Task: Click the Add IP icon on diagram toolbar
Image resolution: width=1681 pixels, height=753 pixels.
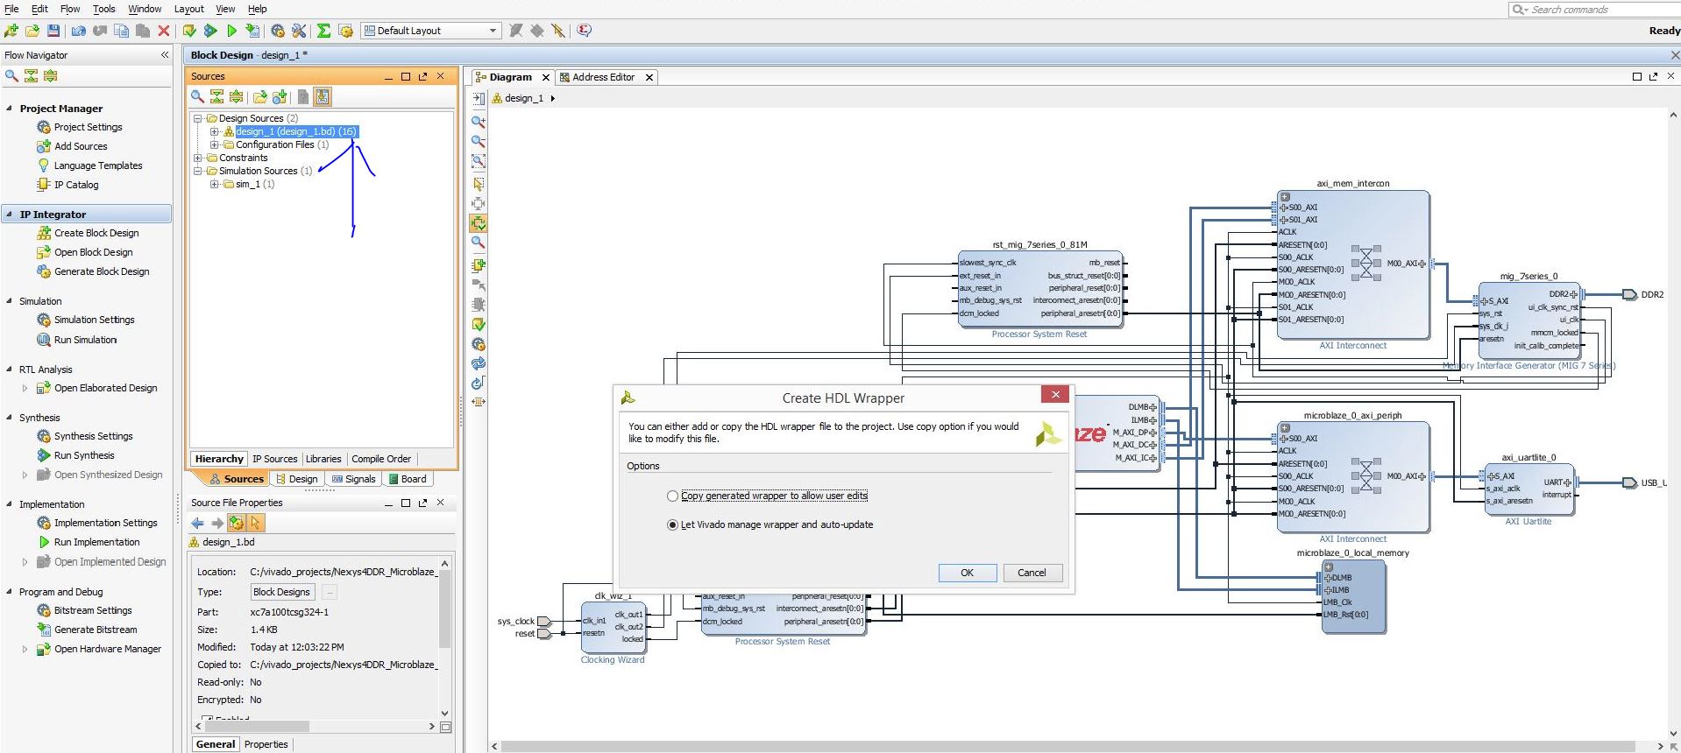Action: pyautogui.click(x=479, y=264)
